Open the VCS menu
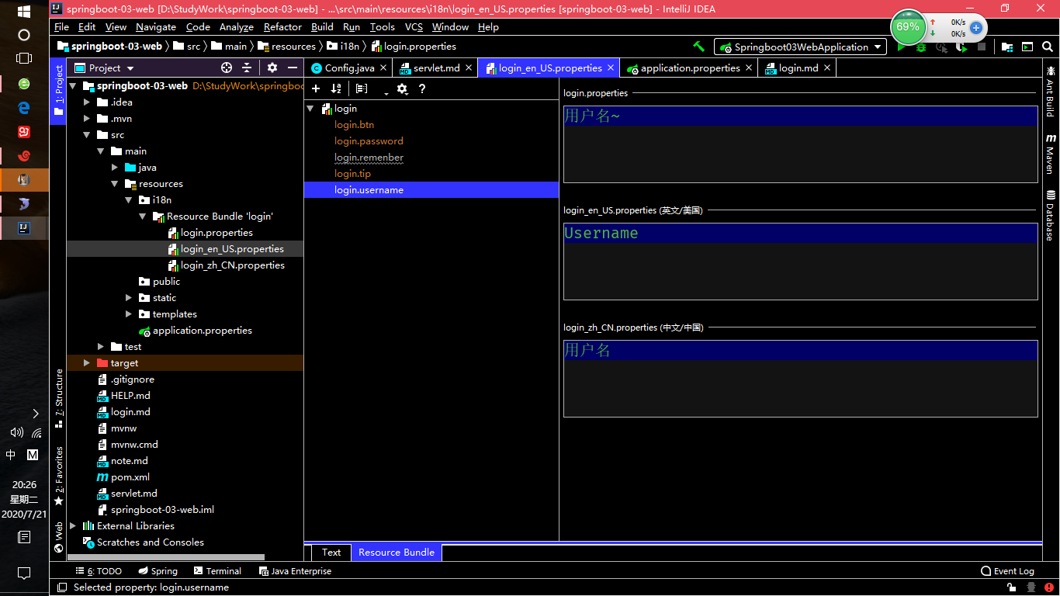The width and height of the screenshot is (1060, 596). pyautogui.click(x=414, y=26)
